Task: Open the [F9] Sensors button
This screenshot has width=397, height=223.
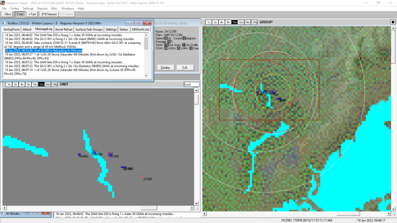Action: click(49, 14)
